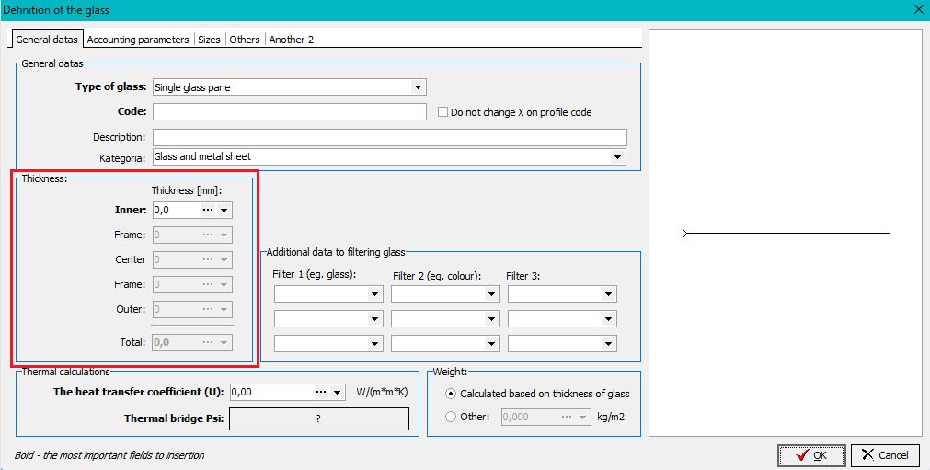Close the Definition of the glass dialog
Viewport: 930px width, 470px height.
[917, 9]
